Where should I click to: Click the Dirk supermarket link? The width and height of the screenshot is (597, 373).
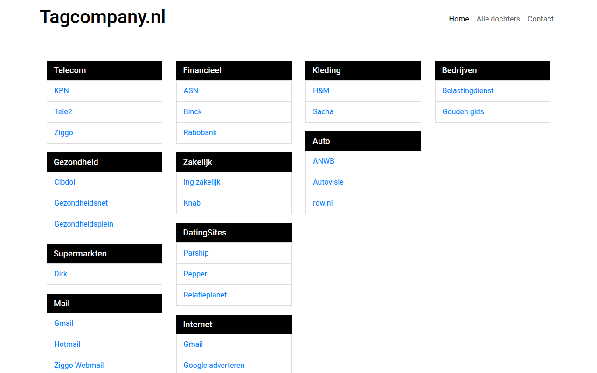click(61, 274)
